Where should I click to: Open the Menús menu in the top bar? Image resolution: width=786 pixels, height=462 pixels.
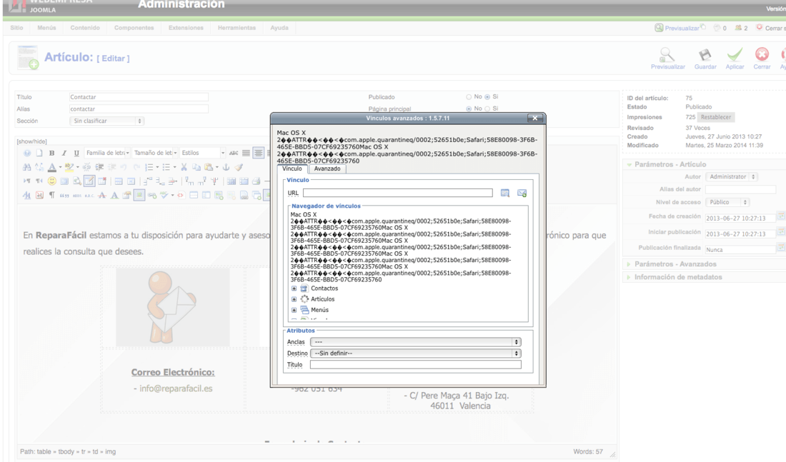pos(46,28)
